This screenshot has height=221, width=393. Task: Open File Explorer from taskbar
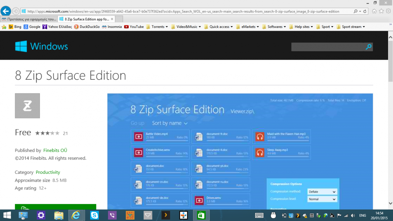59,215
